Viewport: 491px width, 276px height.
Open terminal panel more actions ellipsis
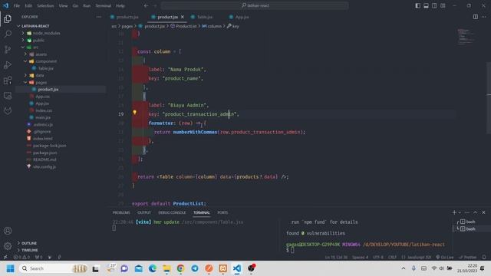[x=467, y=212]
